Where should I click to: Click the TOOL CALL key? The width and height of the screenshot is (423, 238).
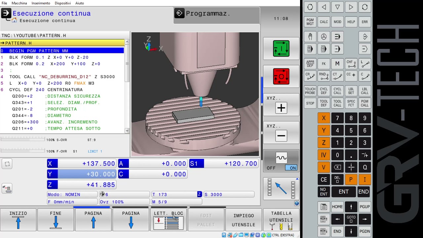coord(337,103)
